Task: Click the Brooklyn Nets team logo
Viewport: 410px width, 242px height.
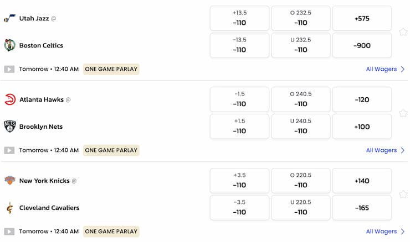Action: point(9,127)
